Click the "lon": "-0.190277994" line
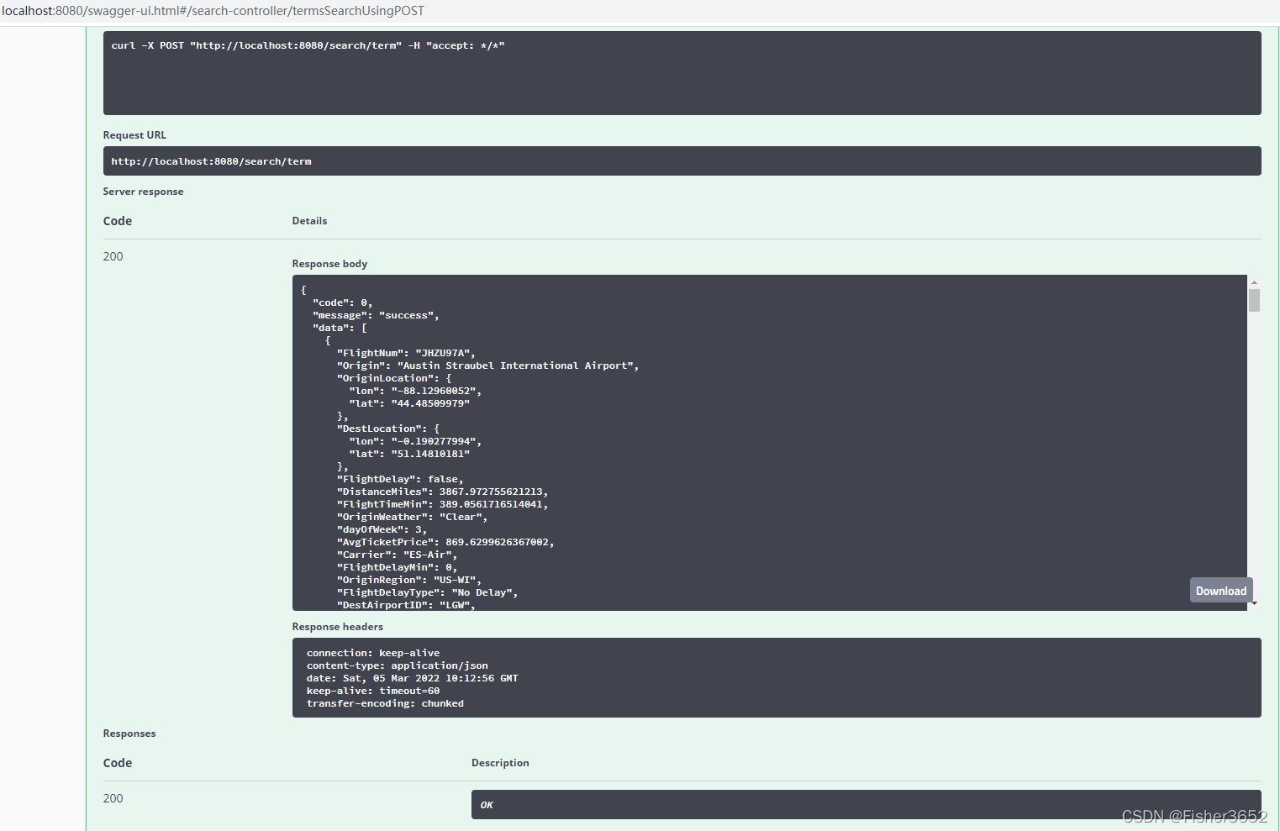1280x831 pixels. click(415, 441)
